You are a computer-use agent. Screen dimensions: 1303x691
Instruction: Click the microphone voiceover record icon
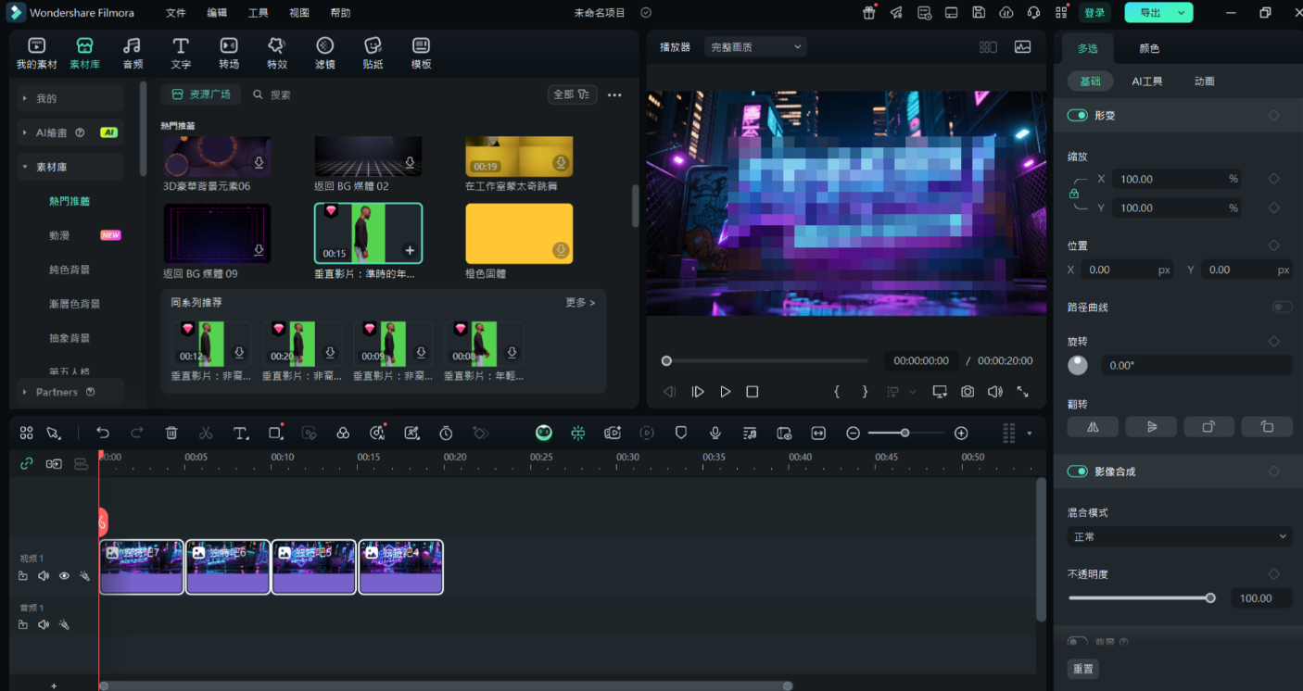coord(715,433)
